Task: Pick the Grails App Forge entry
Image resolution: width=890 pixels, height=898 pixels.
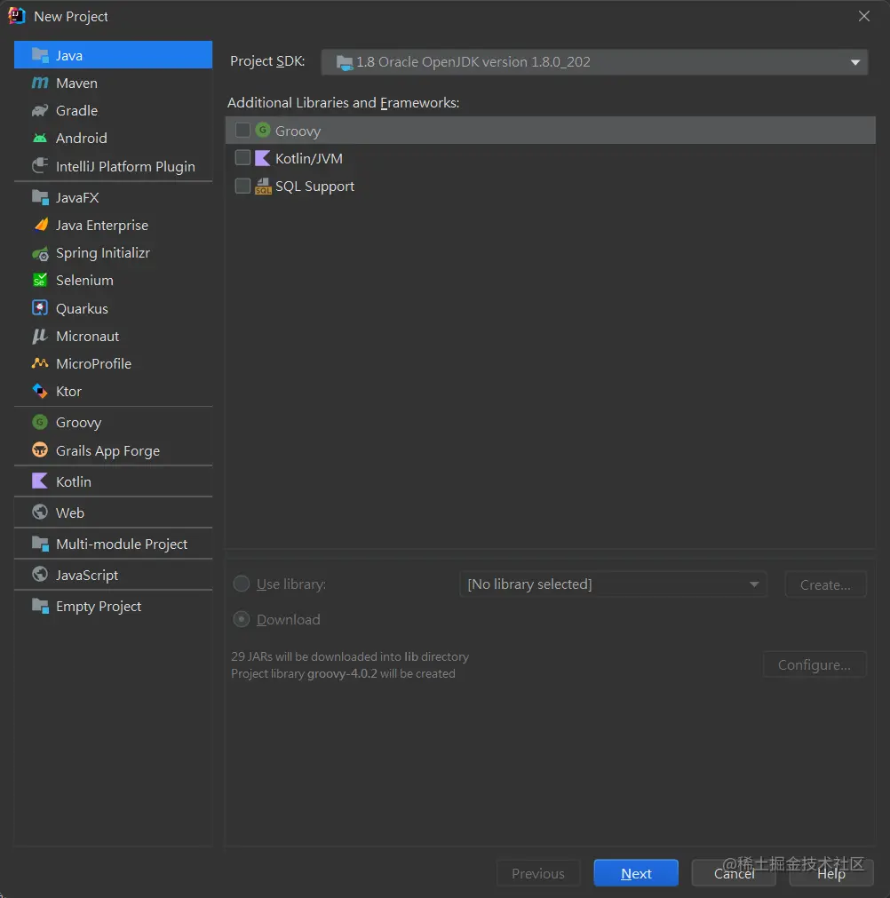Action: (x=113, y=450)
